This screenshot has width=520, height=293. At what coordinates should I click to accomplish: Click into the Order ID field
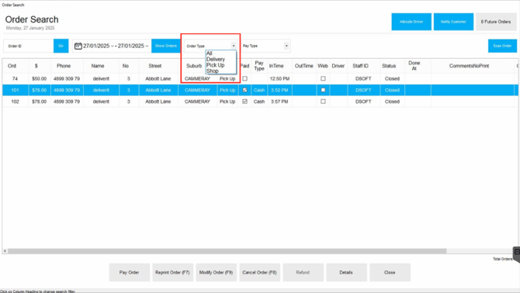point(29,46)
